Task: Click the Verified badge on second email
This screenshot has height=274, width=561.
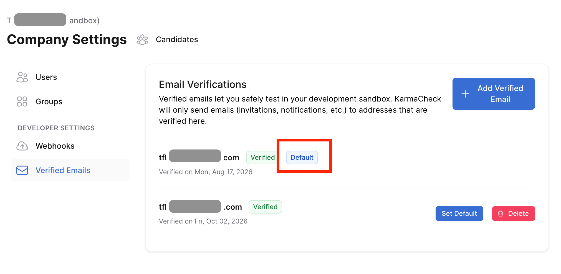Action: coord(265,207)
